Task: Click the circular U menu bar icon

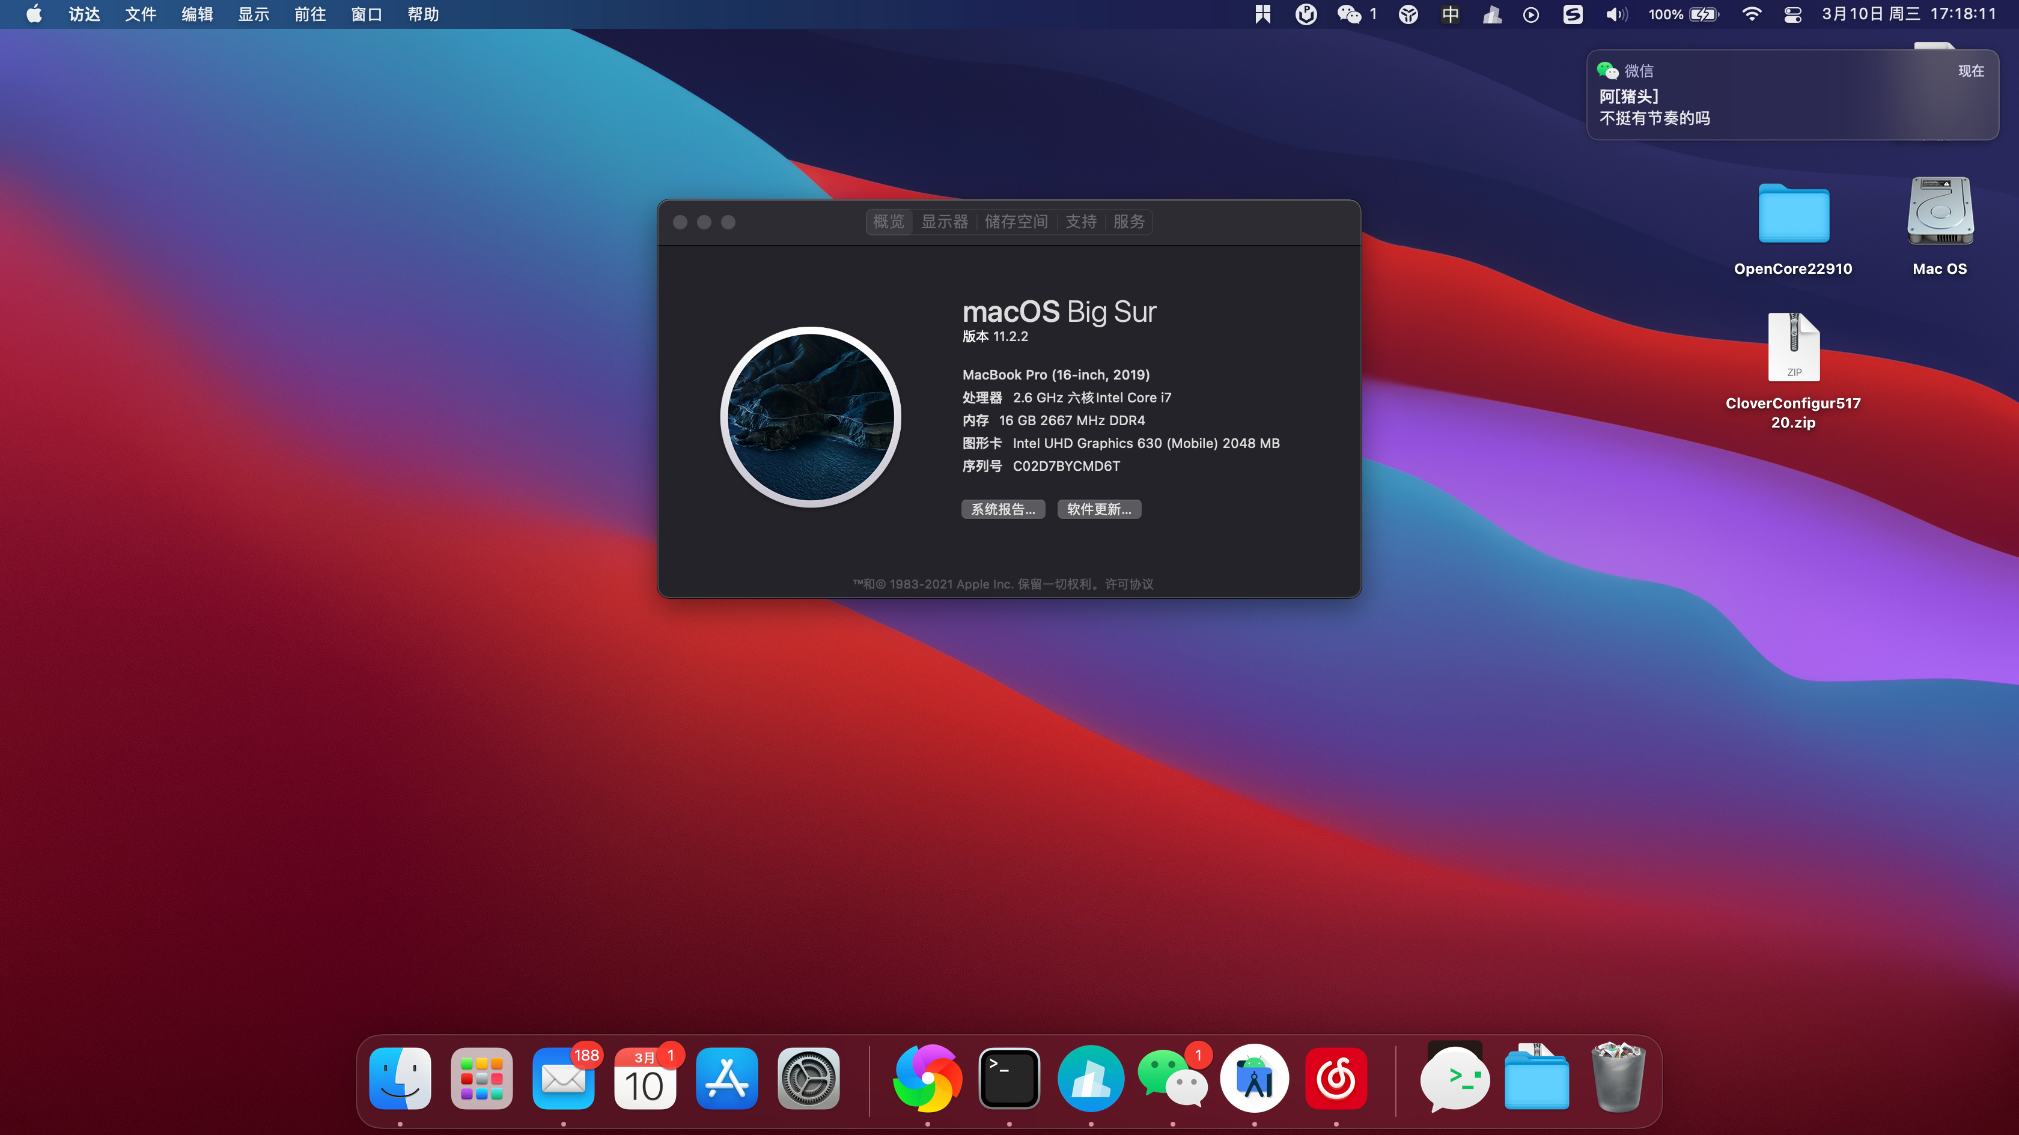Action: point(1306,14)
